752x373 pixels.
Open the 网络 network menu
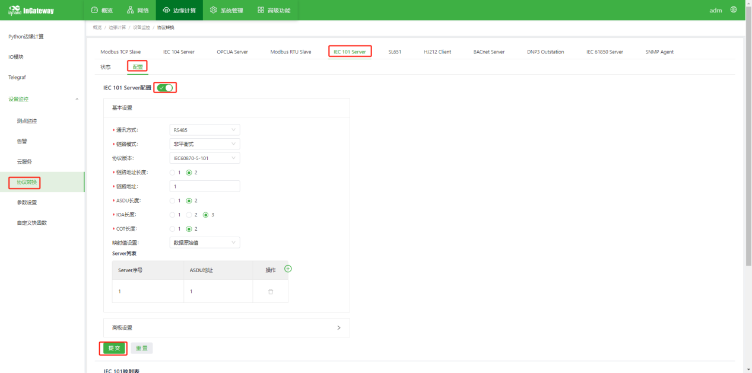pos(138,10)
